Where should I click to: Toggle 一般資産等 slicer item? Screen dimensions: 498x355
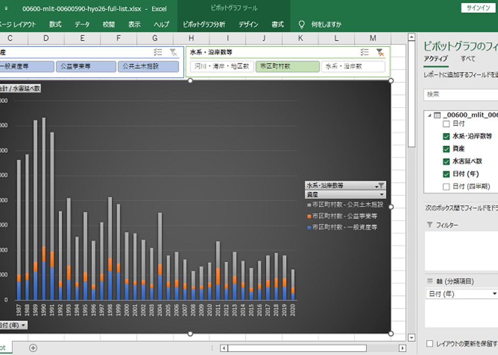pyautogui.click(x=27, y=67)
